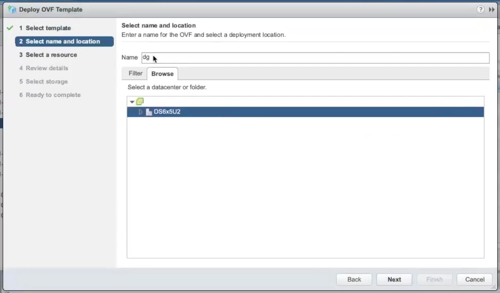Switch to the Filter tab
This screenshot has height=293, width=500.
(135, 73)
